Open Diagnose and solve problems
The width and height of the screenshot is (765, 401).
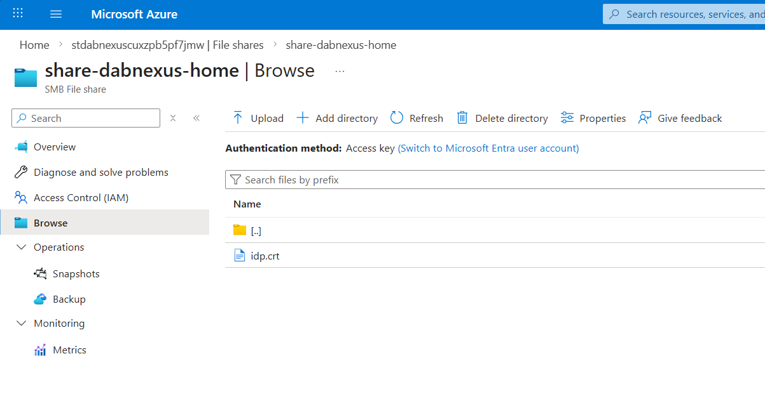click(100, 173)
